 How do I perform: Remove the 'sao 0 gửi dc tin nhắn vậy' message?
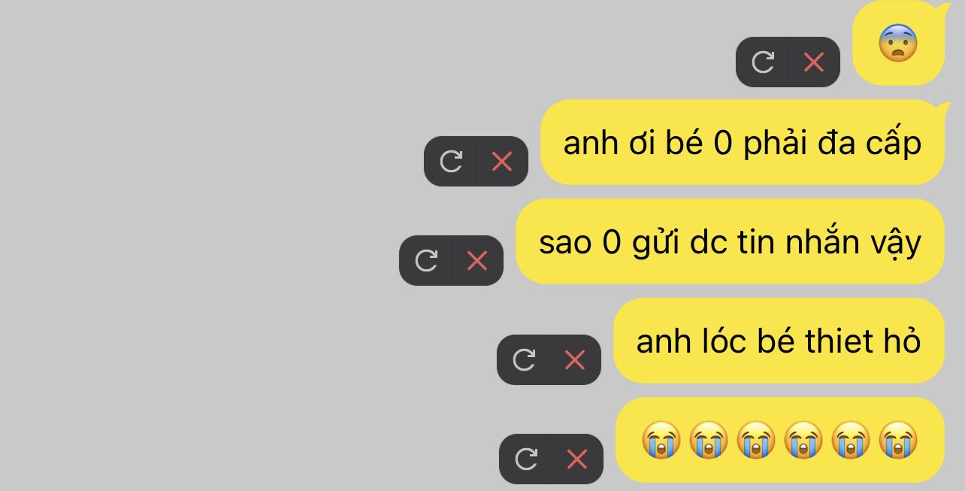pyautogui.click(x=477, y=260)
